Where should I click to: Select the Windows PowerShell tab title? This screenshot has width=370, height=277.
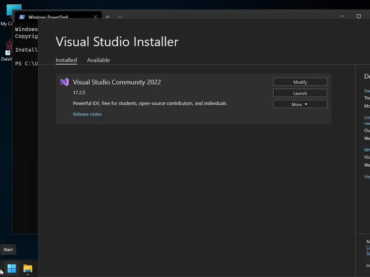[48, 17]
